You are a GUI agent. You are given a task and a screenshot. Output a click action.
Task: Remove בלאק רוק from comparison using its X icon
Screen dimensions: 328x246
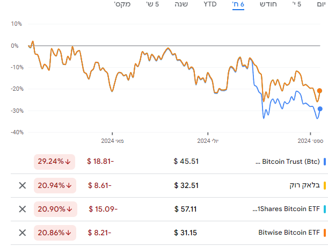coord(22,185)
